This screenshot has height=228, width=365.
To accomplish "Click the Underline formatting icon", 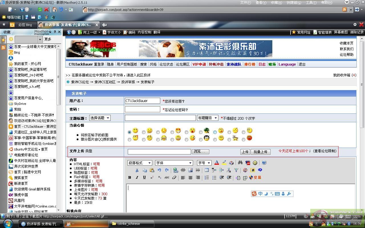I will click(144, 178).
